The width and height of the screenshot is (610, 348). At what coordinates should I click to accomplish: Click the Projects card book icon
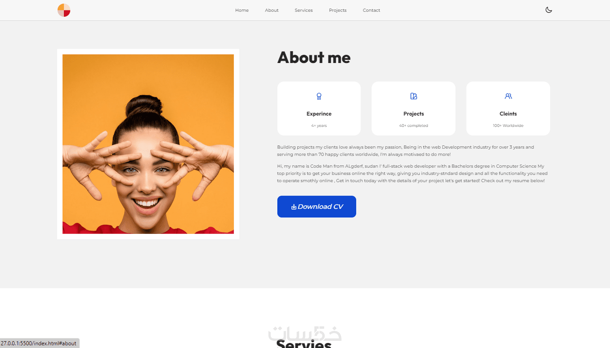[x=414, y=96]
